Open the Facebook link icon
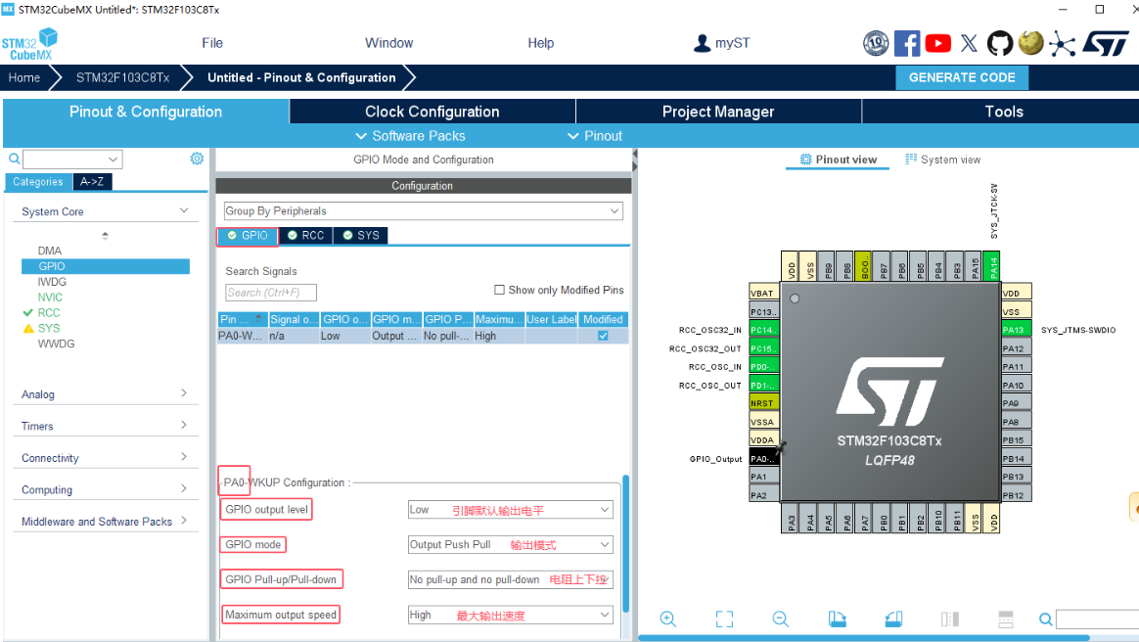The image size is (1139, 642). (906, 44)
